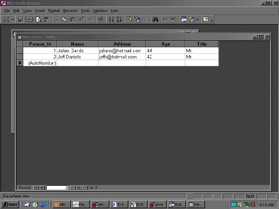The width and height of the screenshot is (279, 209).
Task: Click the Print icon in toolbar
Action: (x=31, y=19)
